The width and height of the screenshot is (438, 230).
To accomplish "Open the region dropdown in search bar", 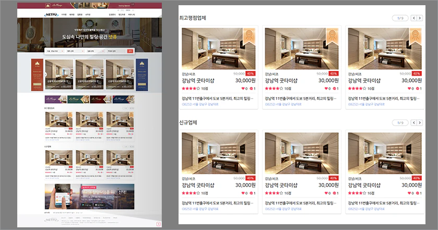I will point(54,51).
